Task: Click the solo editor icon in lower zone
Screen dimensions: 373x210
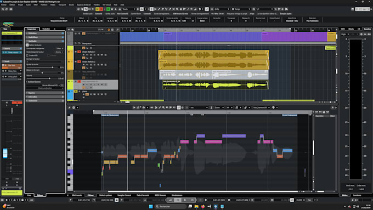Action: click(69, 107)
